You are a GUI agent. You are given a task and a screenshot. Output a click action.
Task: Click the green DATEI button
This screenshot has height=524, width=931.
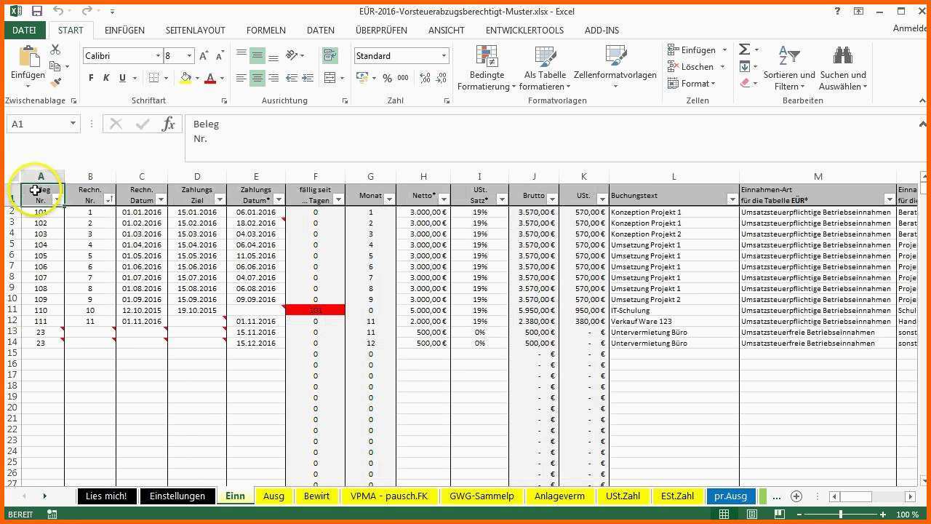[24, 30]
